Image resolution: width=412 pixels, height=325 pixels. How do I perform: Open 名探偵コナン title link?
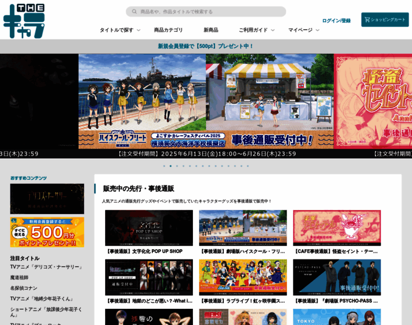(x=24, y=288)
